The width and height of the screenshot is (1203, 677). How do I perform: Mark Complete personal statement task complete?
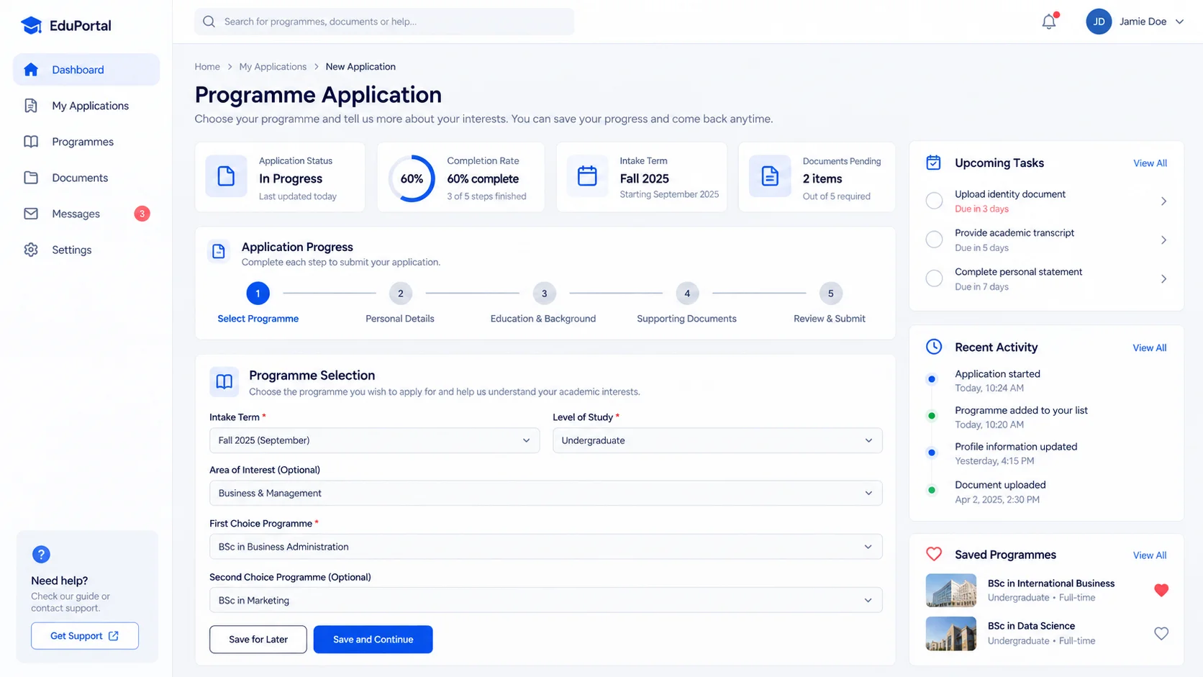point(934,278)
